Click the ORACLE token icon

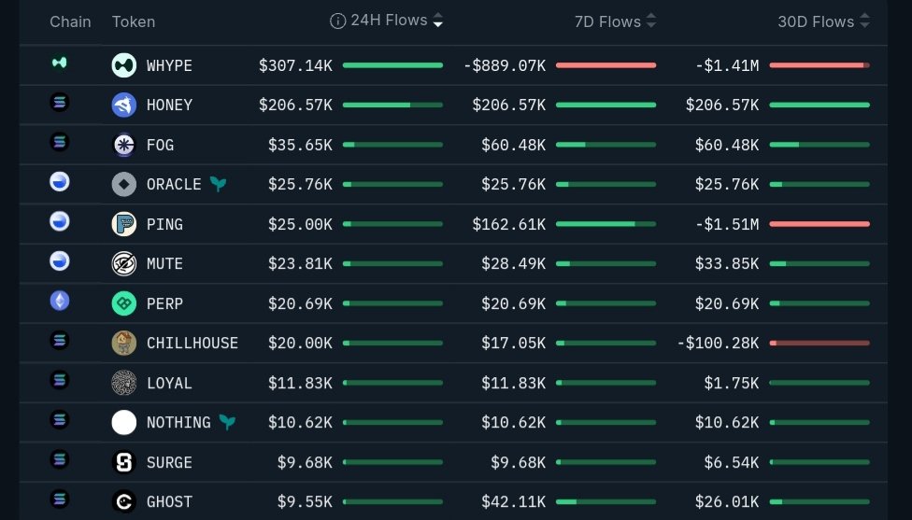(x=124, y=184)
